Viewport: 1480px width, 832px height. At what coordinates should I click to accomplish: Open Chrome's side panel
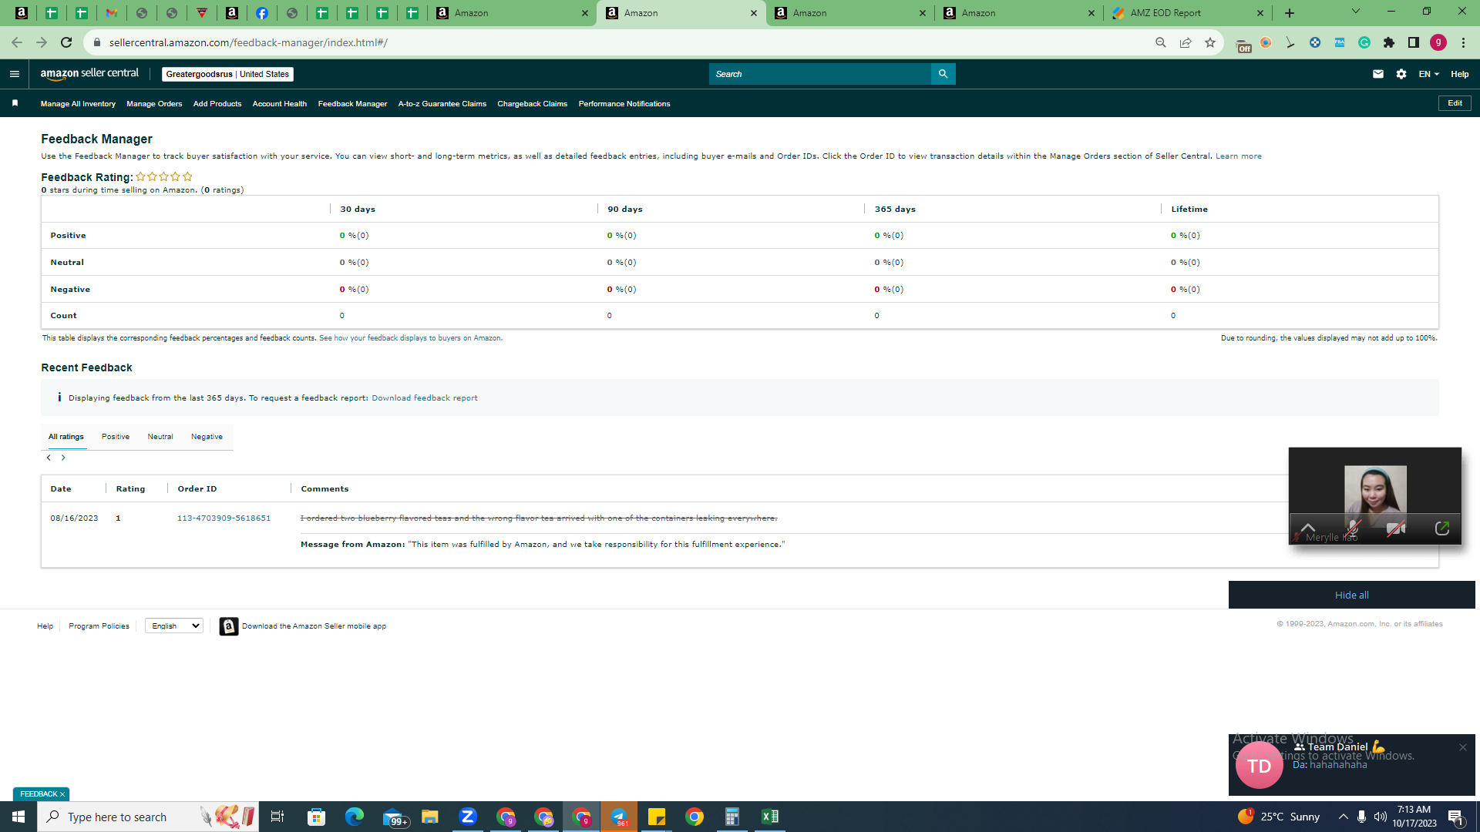click(1414, 42)
